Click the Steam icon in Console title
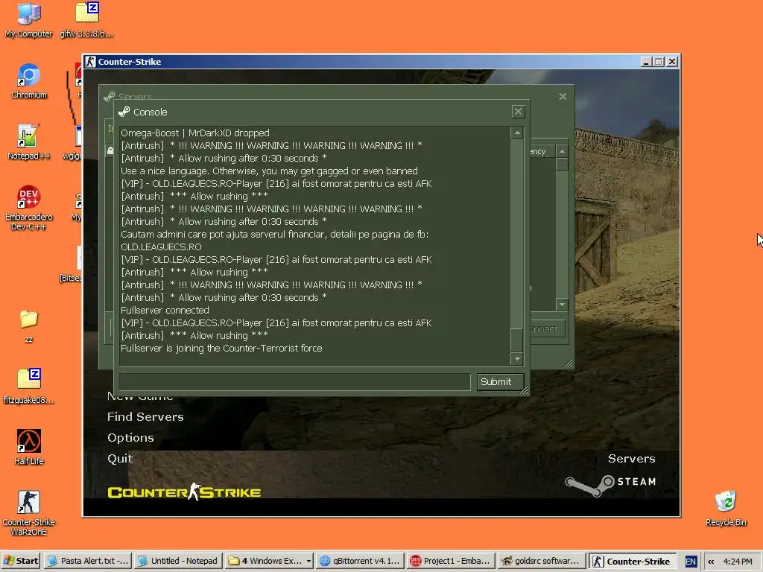 [x=124, y=112]
